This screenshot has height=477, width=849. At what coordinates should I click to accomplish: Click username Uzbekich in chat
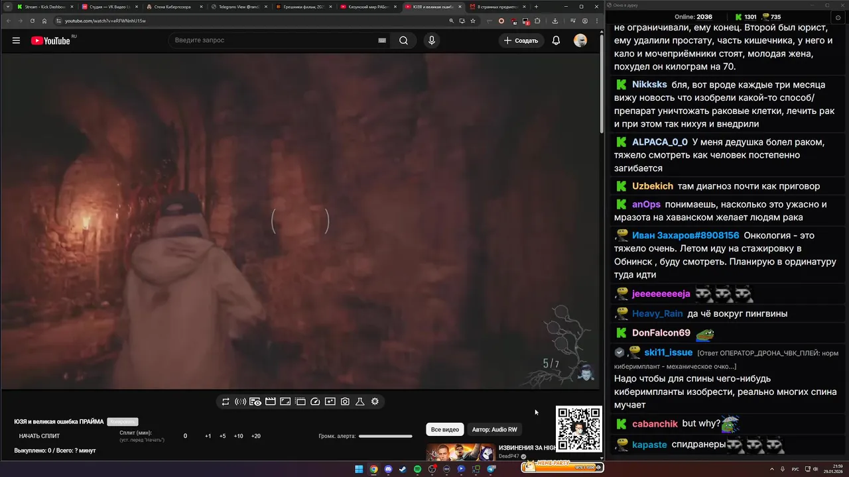click(653, 186)
